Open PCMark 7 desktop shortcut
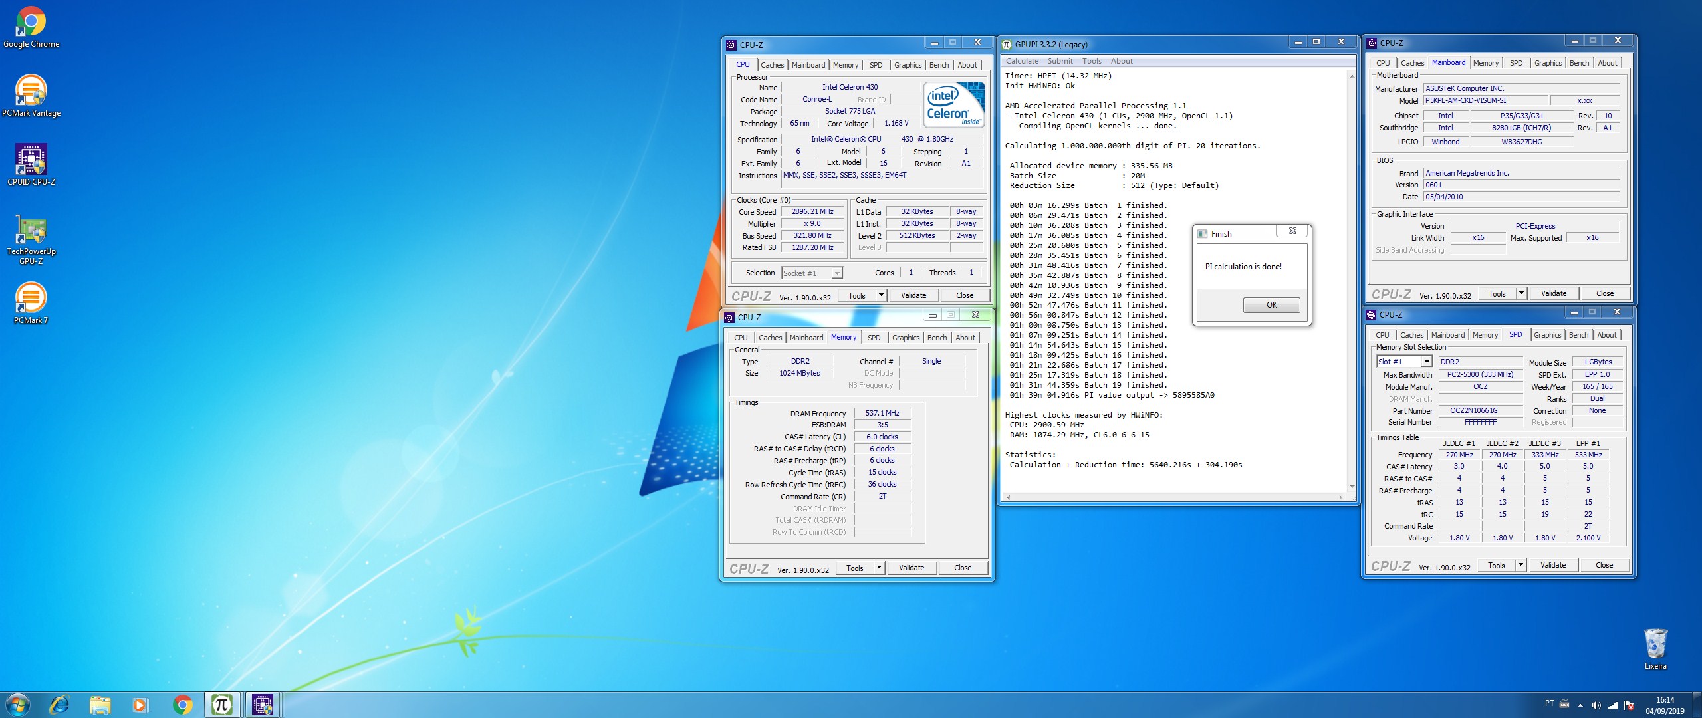Screen dimensions: 1702x718 [31, 303]
